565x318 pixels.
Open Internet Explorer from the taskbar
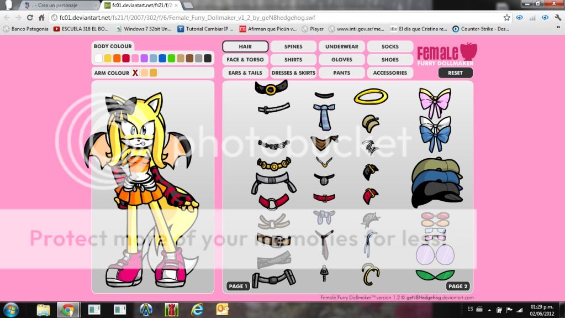coord(197,310)
